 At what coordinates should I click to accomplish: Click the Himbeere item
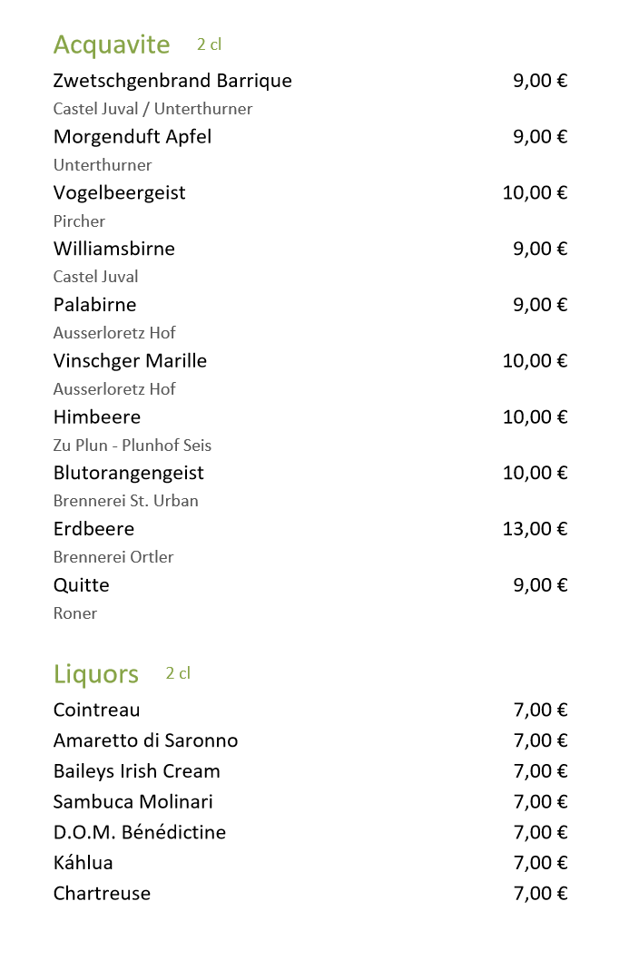pos(96,417)
